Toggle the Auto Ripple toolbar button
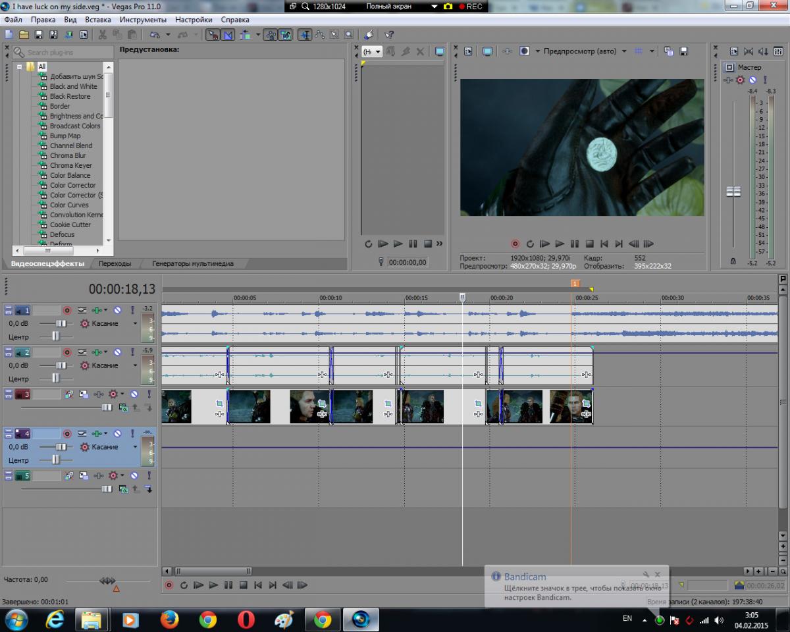This screenshot has height=632, width=790. [244, 34]
